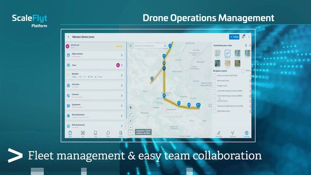Click the map layers globe button above fullscreen

(x=131, y=107)
